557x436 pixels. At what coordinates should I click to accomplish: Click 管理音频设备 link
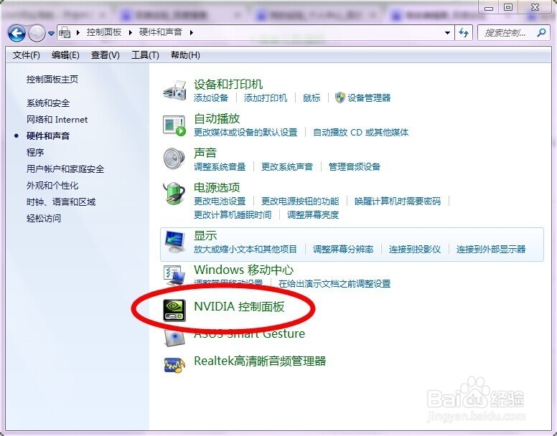pyautogui.click(x=355, y=167)
